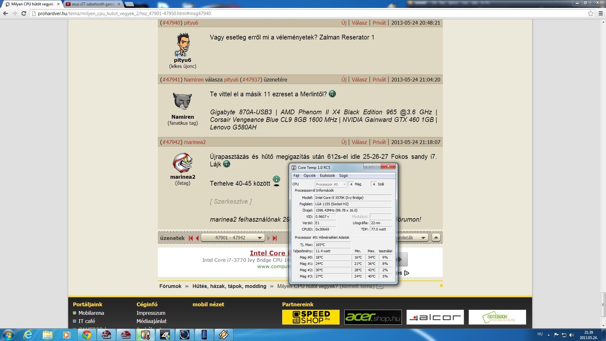Open Notebook Specialista partner logo
The image size is (606, 341).
497,317
